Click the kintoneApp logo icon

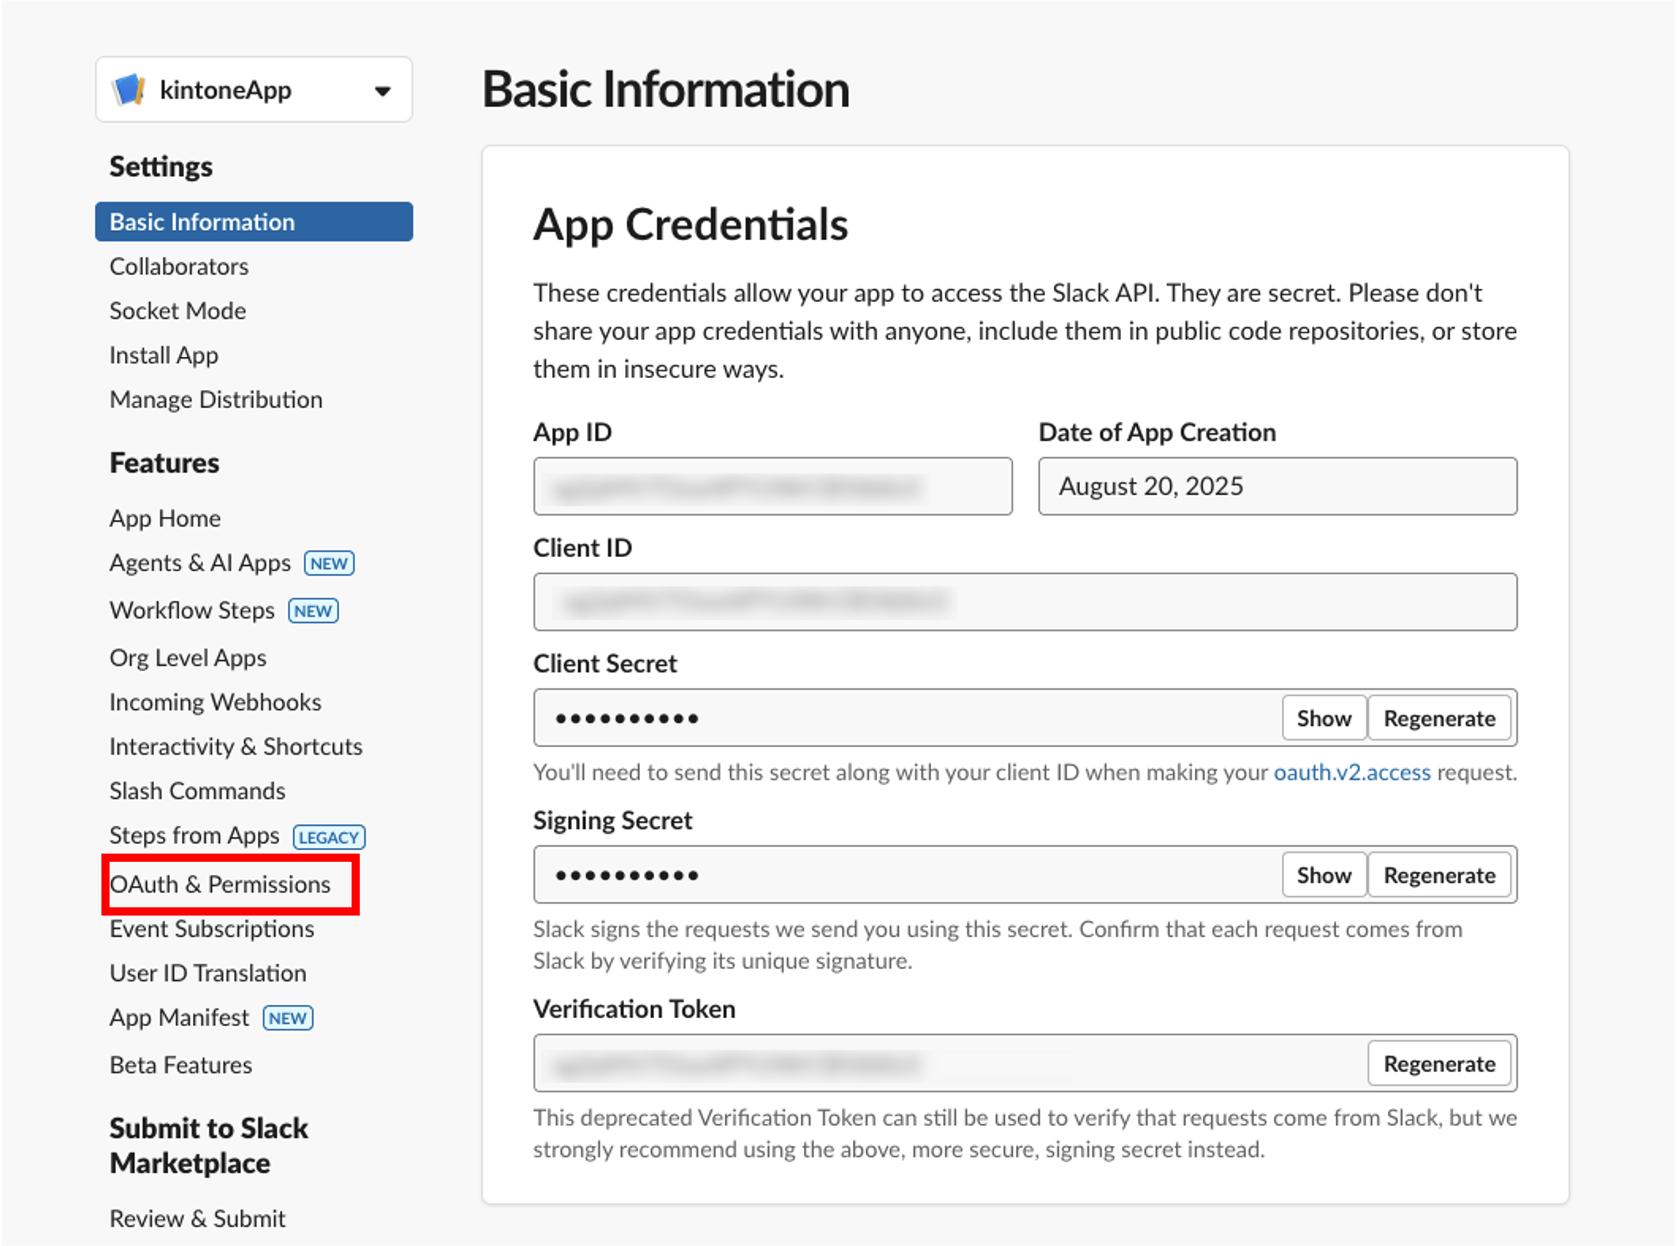tap(128, 90)
